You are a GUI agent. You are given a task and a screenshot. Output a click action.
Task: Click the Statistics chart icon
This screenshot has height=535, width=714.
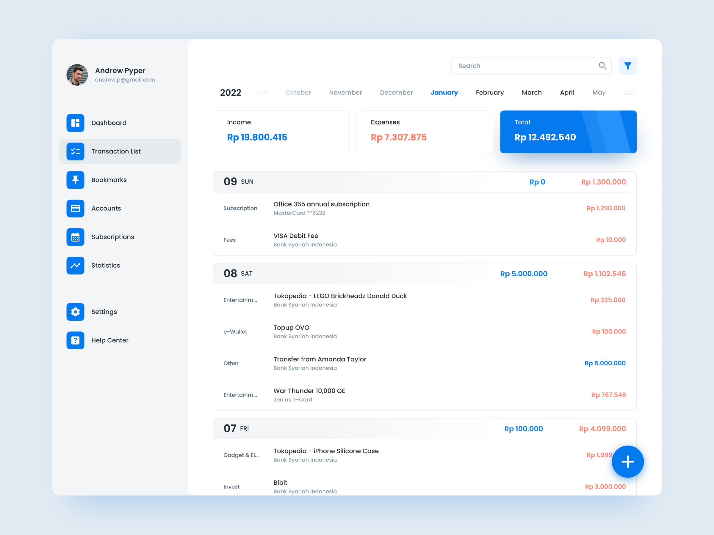click(75, 265)
